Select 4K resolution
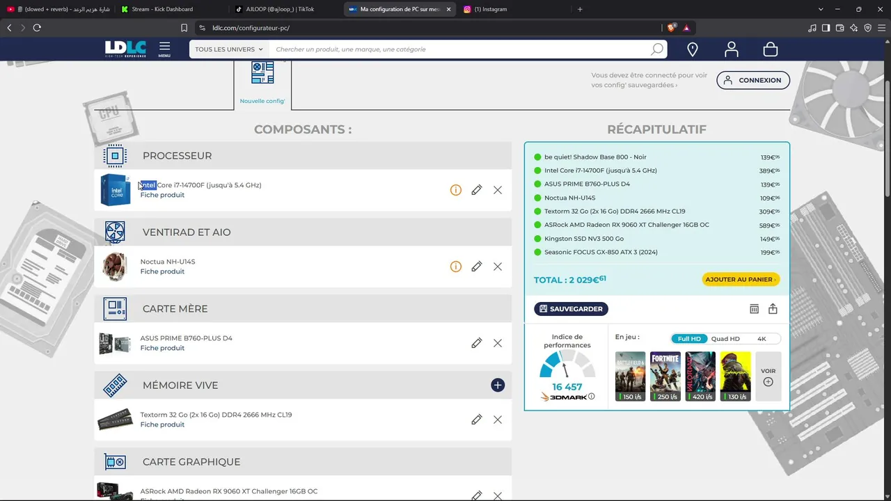891x501 pixels. (x=762, y=339)
